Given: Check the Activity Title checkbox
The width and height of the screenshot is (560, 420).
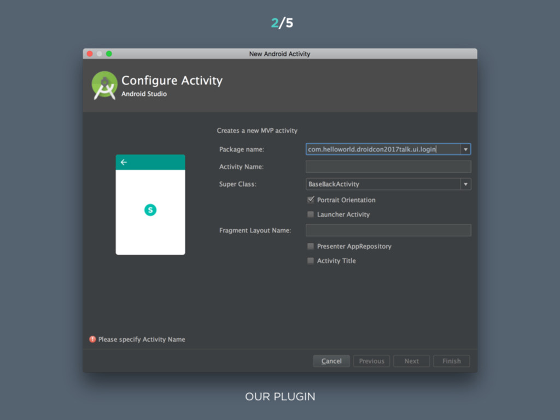Looking at the screenshot, I should pos(311,261).
